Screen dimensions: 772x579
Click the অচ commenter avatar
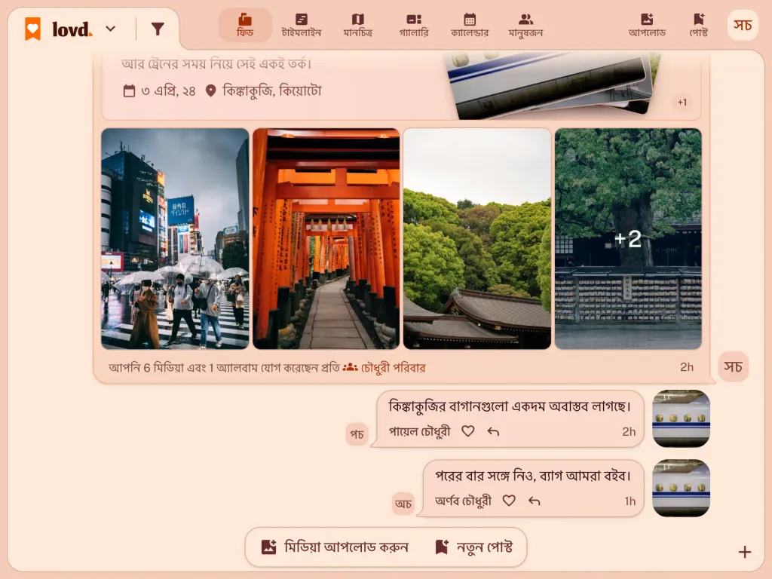click(403, 504)
